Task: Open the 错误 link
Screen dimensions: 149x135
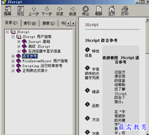Action: coord(96,92)
